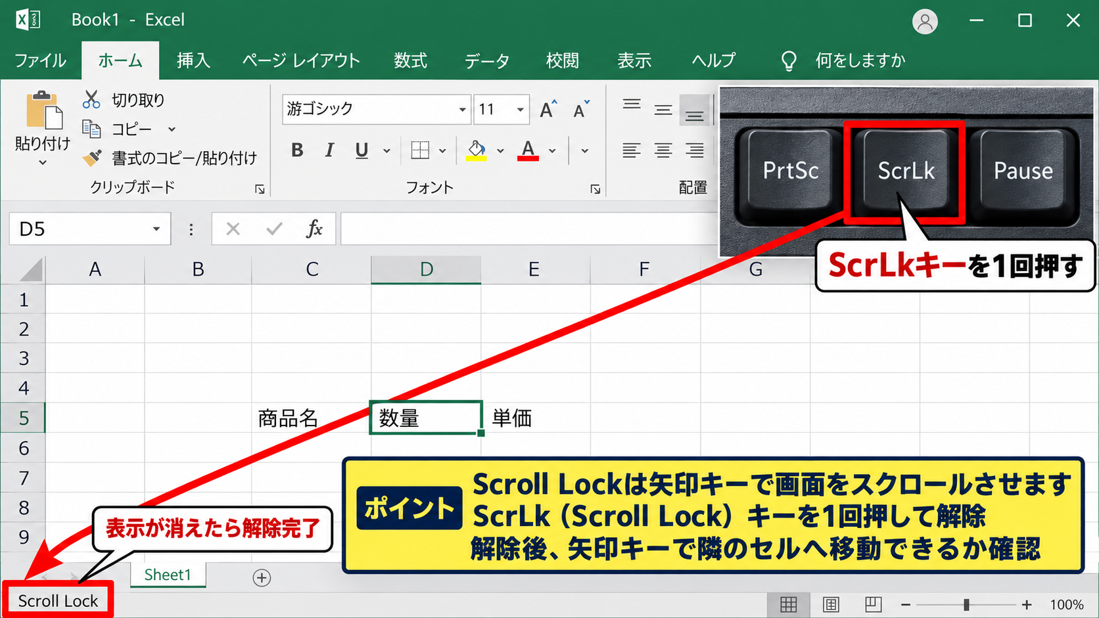Switch to the データ ribbon tab
Image resolution: width=1099 pixels, height=618 pixels.
(487, 60)
